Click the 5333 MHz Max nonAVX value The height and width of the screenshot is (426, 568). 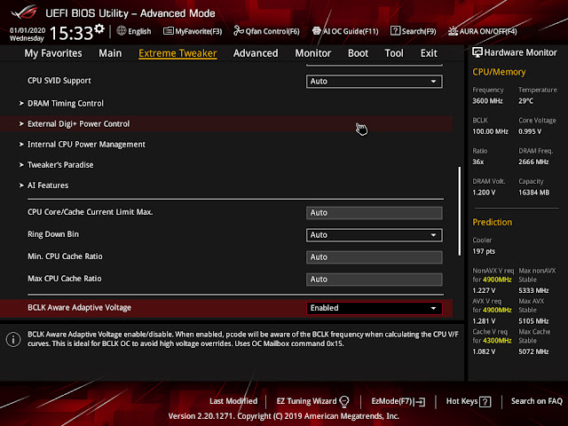533,290
